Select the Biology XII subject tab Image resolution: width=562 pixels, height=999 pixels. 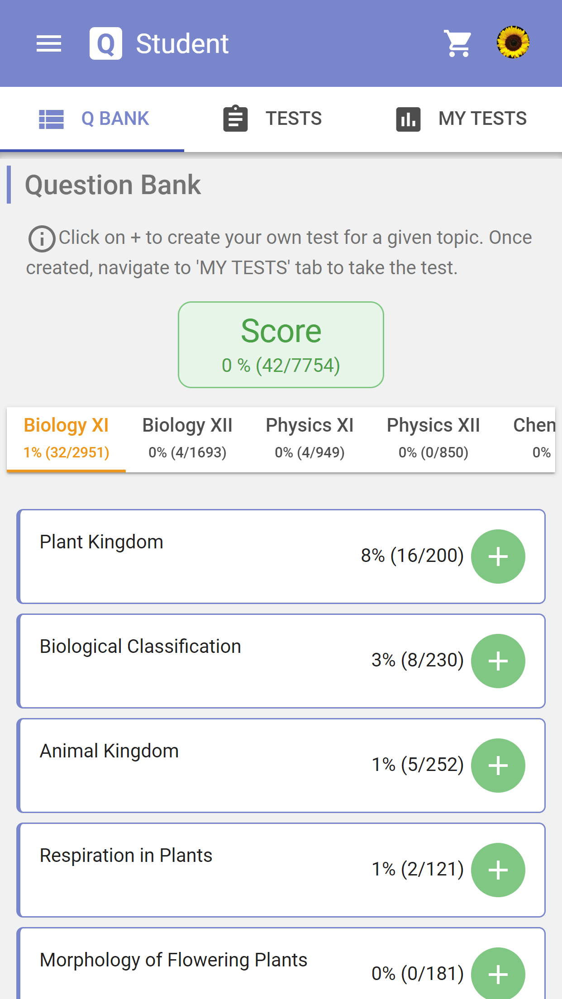[187, 439]
